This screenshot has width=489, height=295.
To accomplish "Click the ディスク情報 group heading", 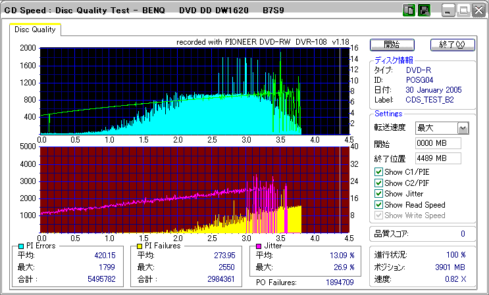I will 394,60.
